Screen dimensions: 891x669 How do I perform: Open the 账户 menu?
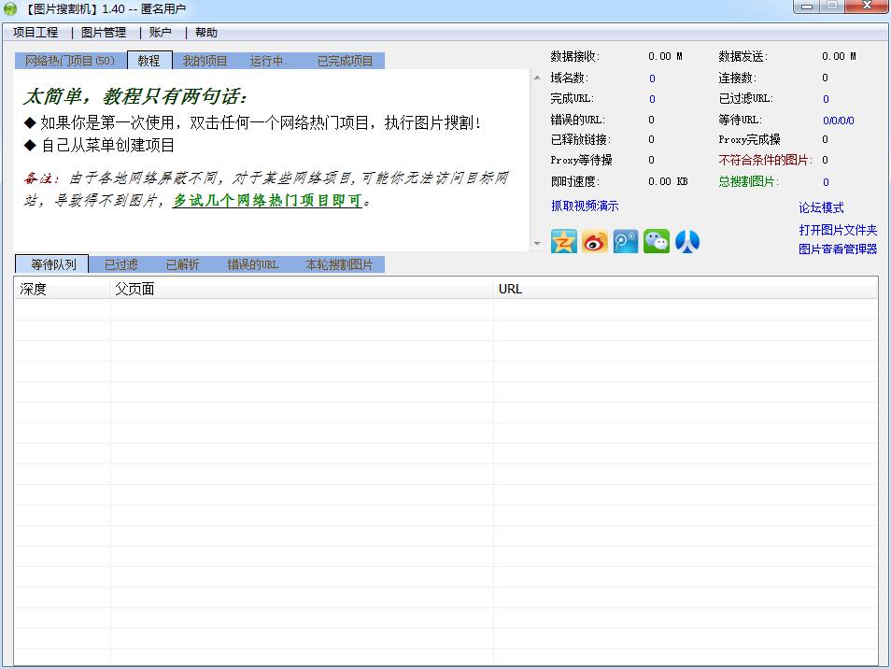coord(161,33)
